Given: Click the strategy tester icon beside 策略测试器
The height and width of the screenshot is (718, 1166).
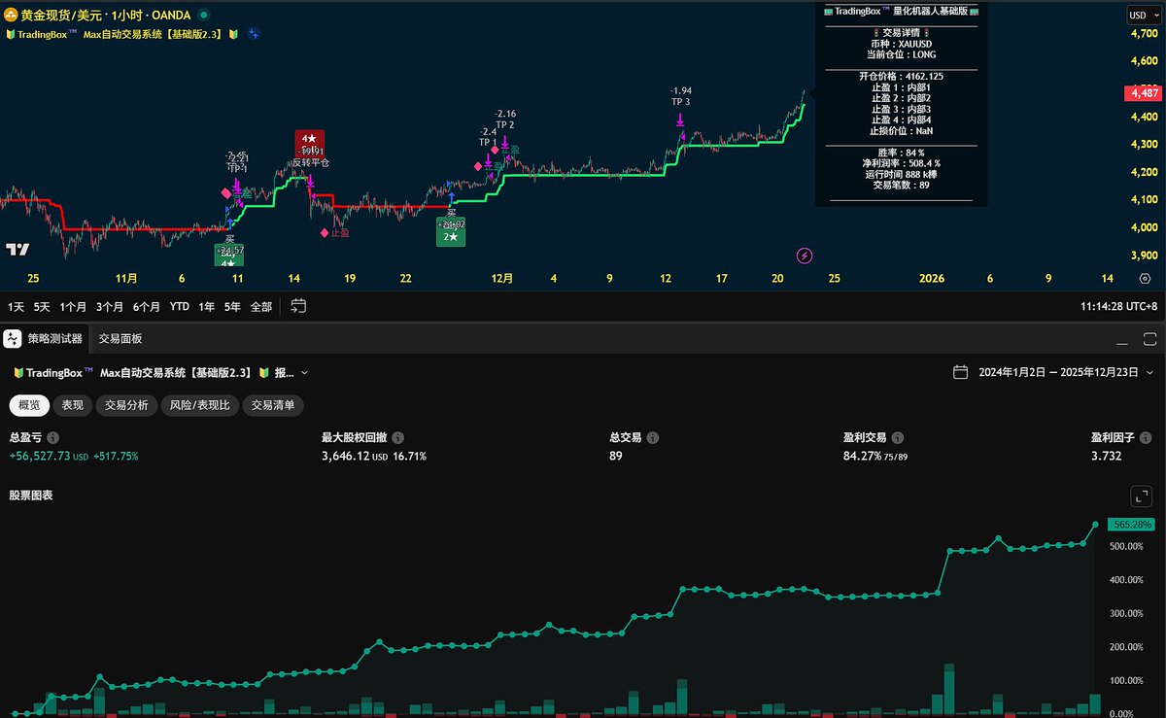Looking at the screenshot, I should coord(12,338).
